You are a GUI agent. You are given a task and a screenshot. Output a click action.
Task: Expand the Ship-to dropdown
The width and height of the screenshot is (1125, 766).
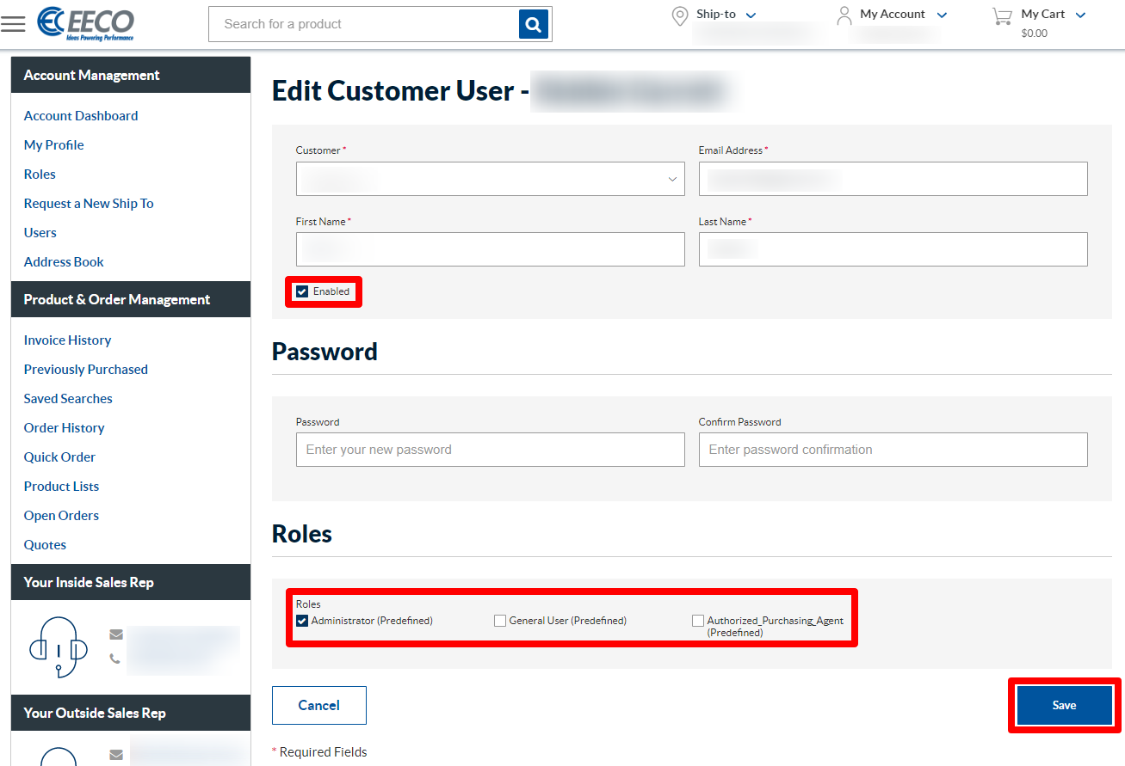coord(750,14)
